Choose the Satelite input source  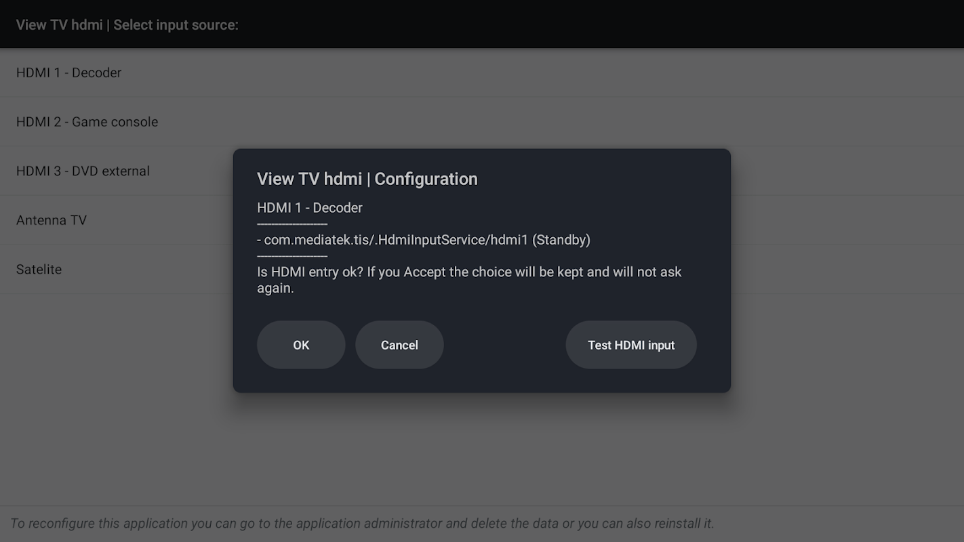click(x=39, y=270)
